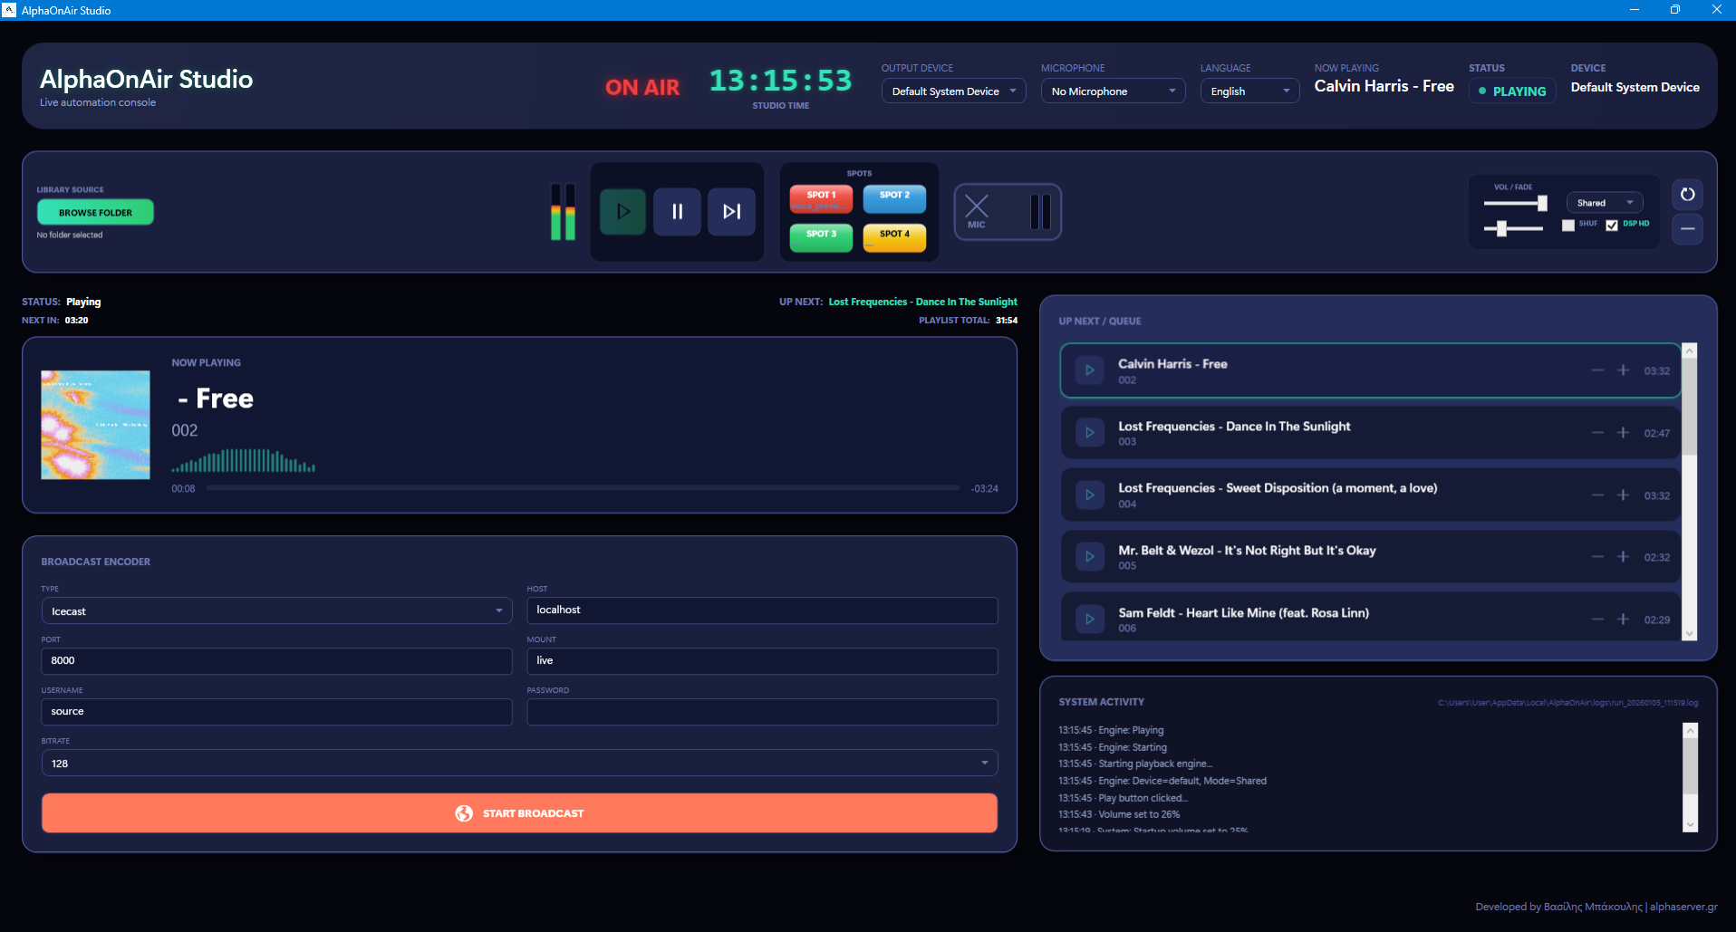Open the Bitrate dropdown showing 128
This screenshot has width=1736, height=932.
pyautogui.click(x=518, y=763)
